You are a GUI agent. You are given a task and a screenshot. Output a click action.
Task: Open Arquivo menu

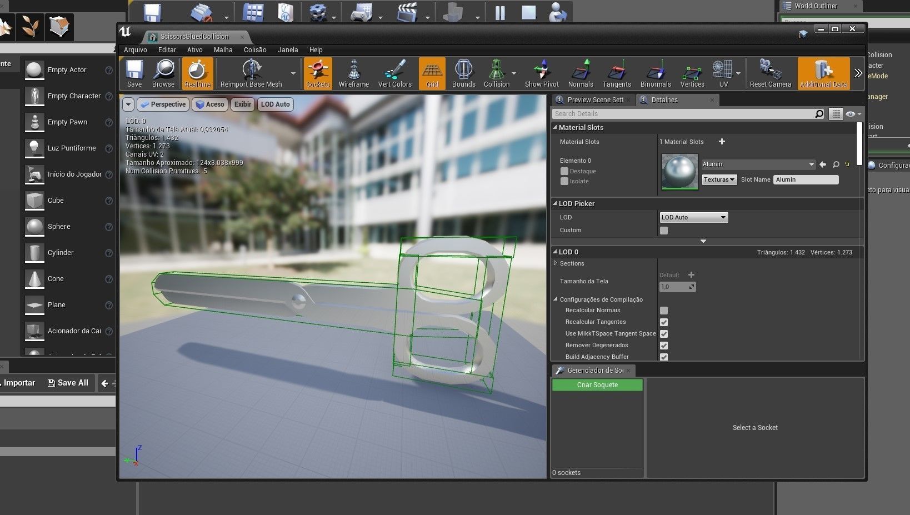click(136, 50)
